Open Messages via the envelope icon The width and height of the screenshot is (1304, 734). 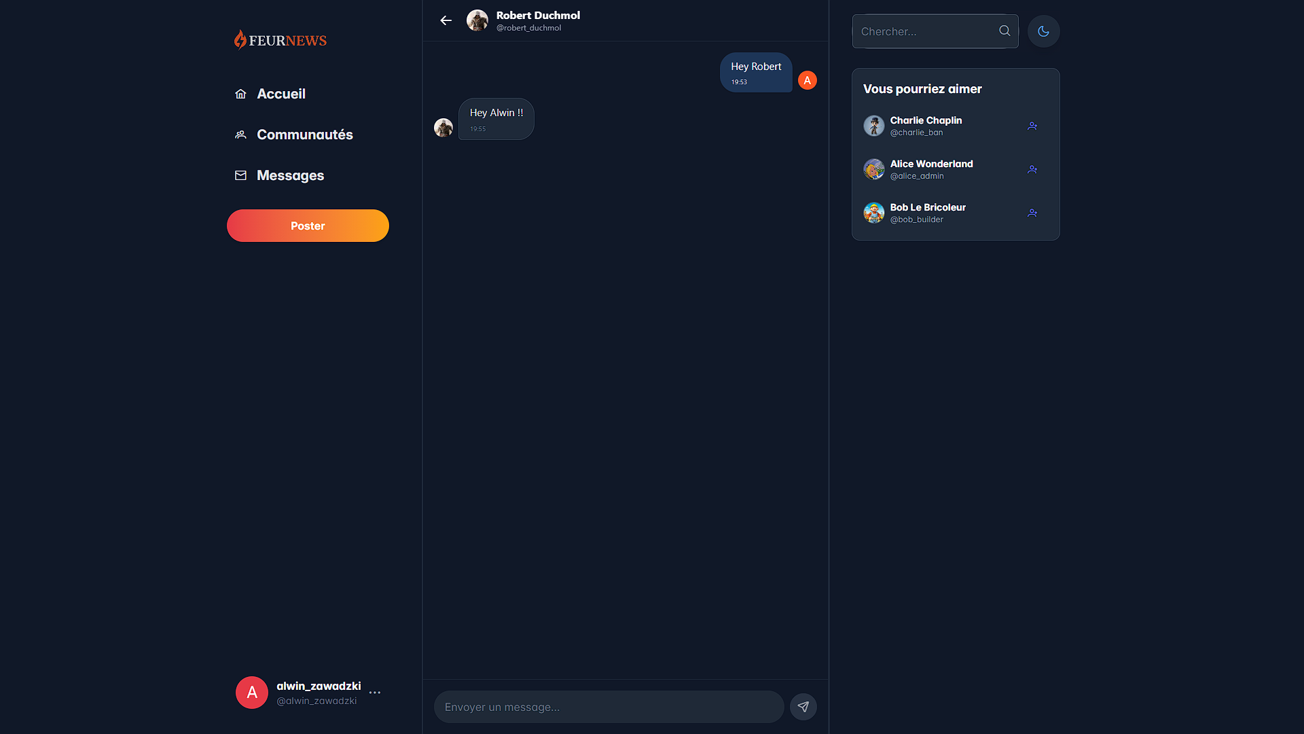click(x=240, y=175)
